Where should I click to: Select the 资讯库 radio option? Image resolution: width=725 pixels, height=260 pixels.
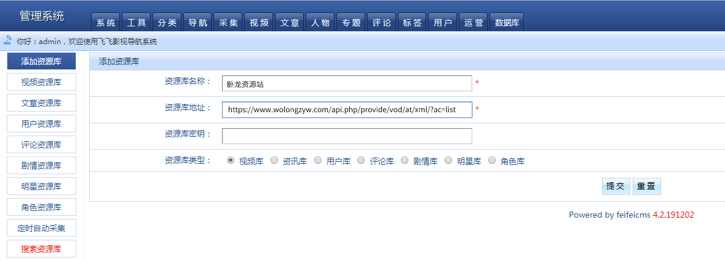coord(274,161)
